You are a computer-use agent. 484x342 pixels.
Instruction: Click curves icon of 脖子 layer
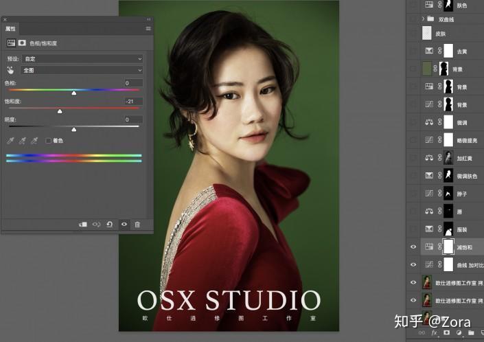point(429,193)
